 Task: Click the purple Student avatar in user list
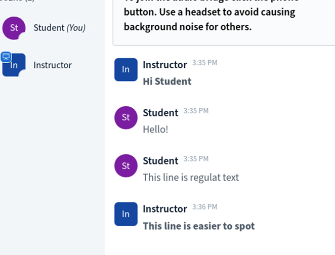click(14, 28)
